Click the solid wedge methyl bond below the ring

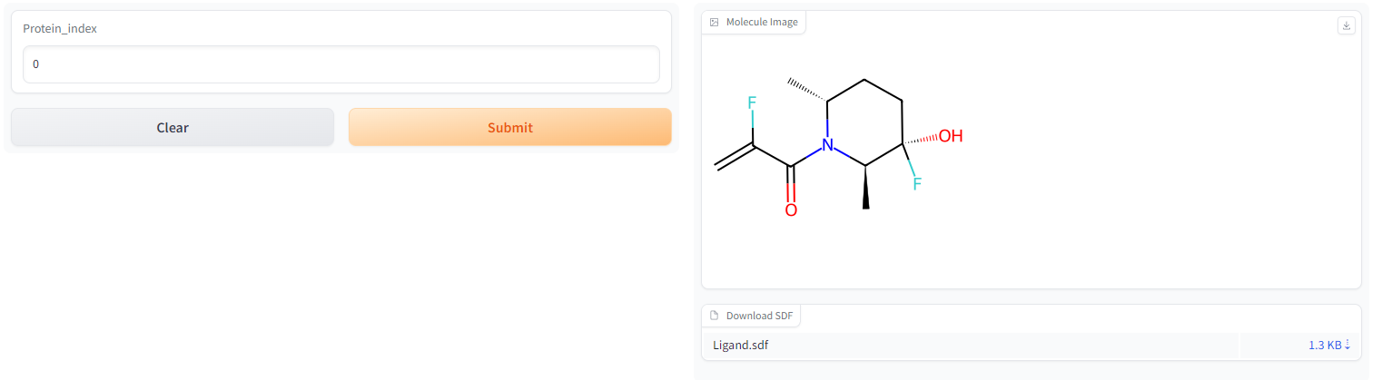(x=865, y=188)
